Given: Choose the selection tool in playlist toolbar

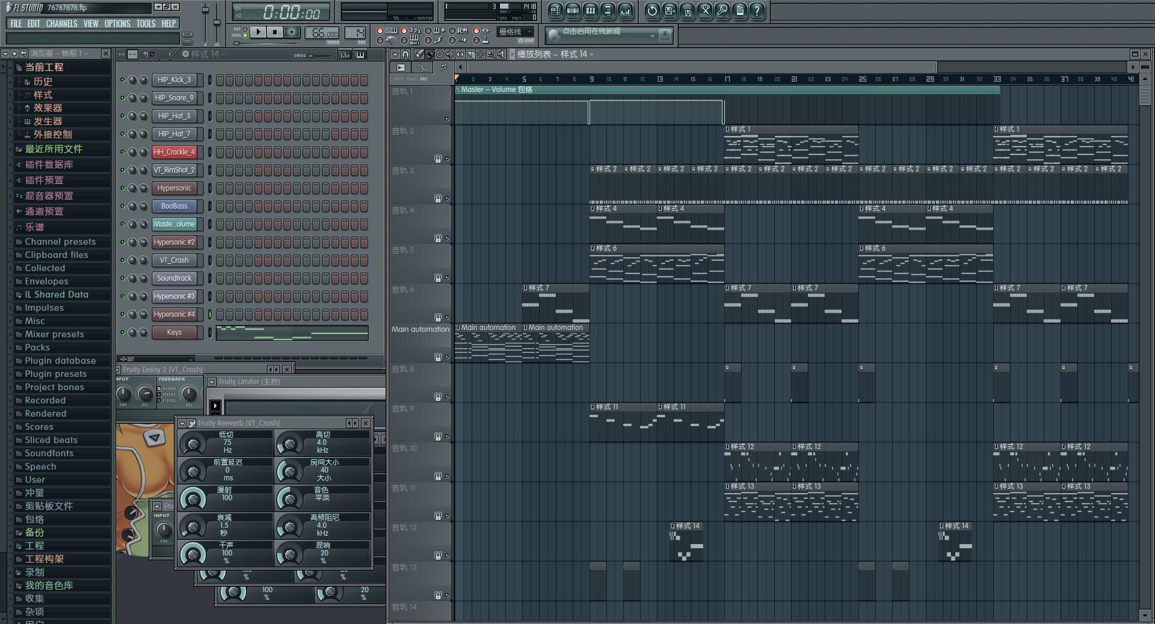Looking at the screenshot, I should click(x=481, y=54).
